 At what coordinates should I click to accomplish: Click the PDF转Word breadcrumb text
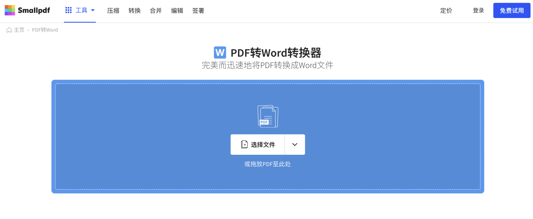click(45, 30)
